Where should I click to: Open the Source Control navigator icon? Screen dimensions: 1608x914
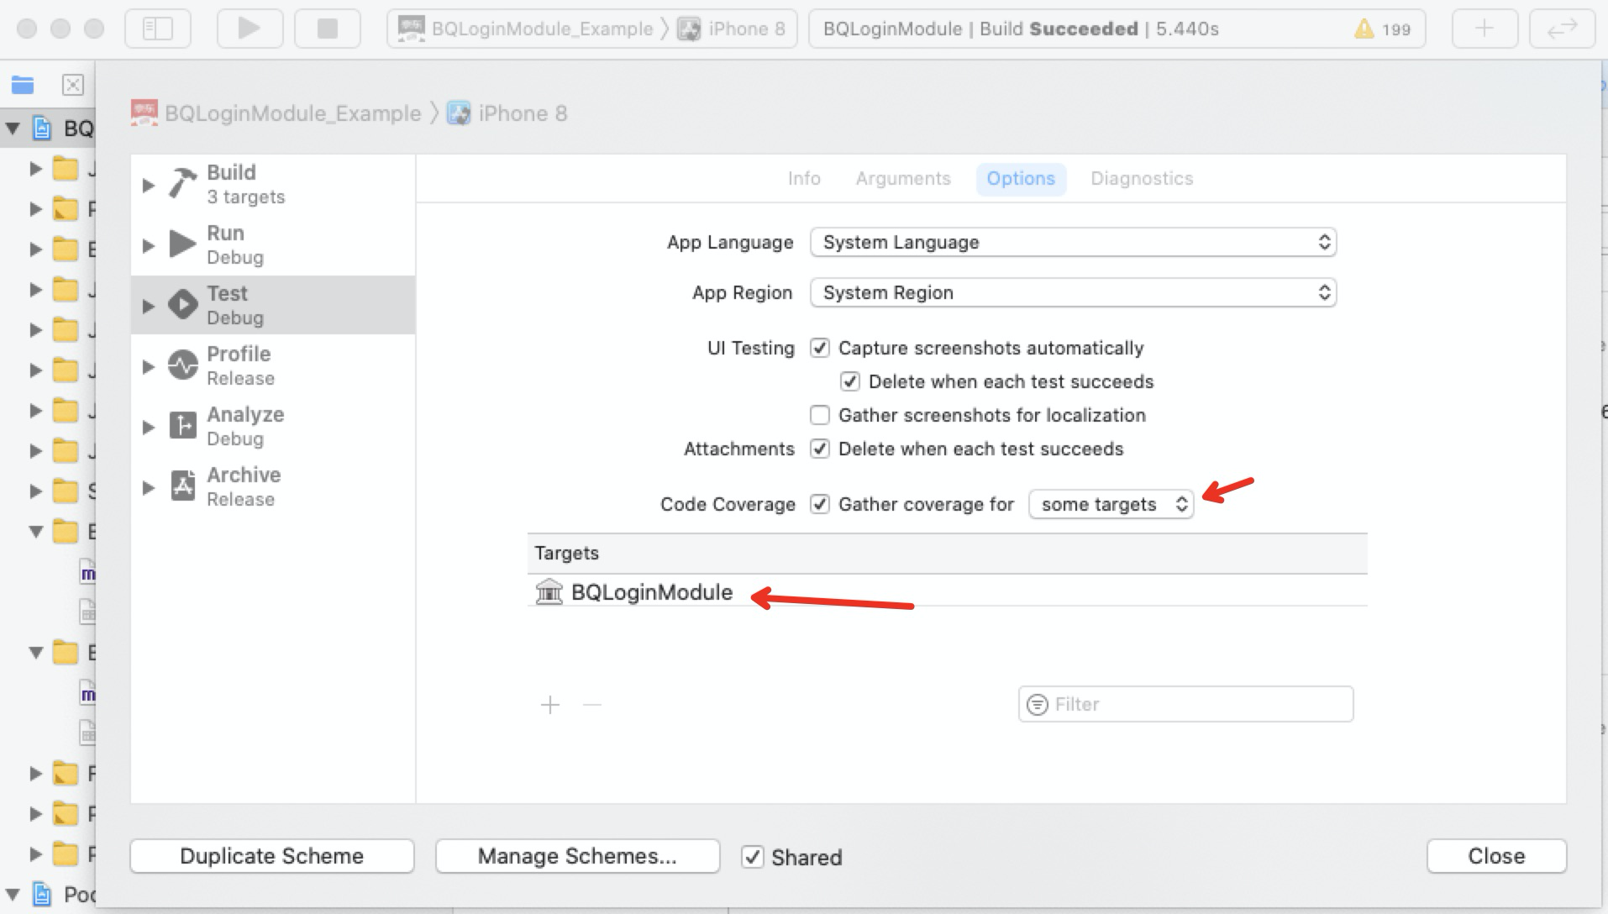73,84
